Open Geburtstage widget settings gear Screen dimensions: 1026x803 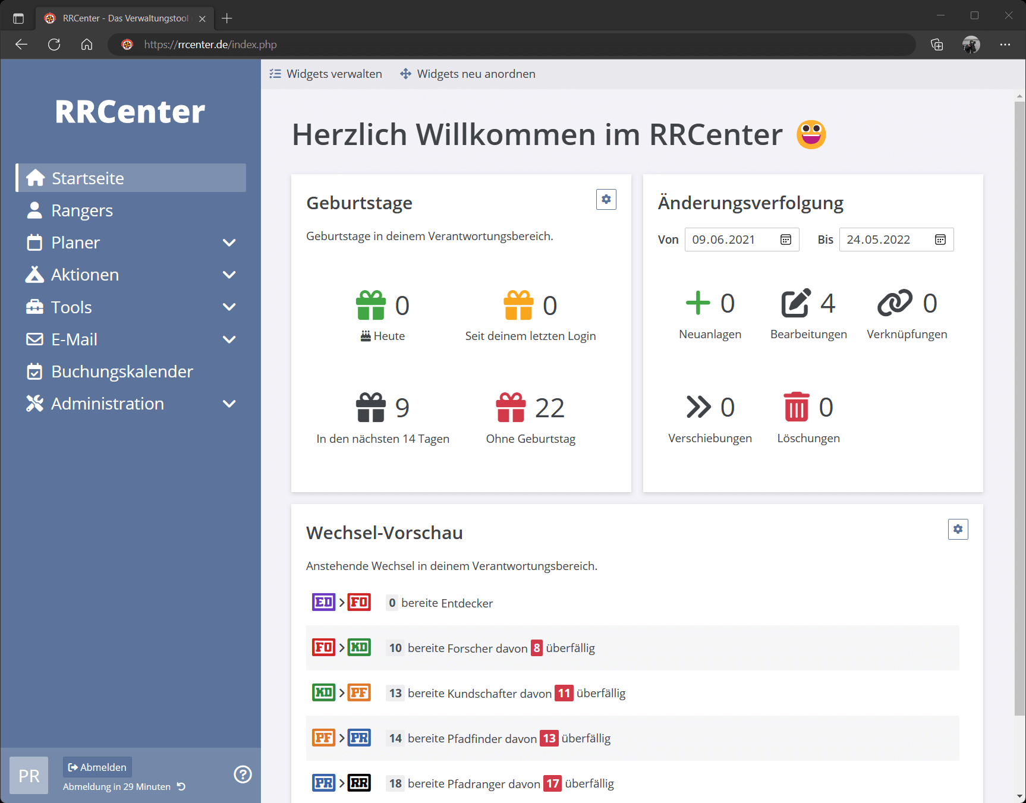tap(606, 200)
